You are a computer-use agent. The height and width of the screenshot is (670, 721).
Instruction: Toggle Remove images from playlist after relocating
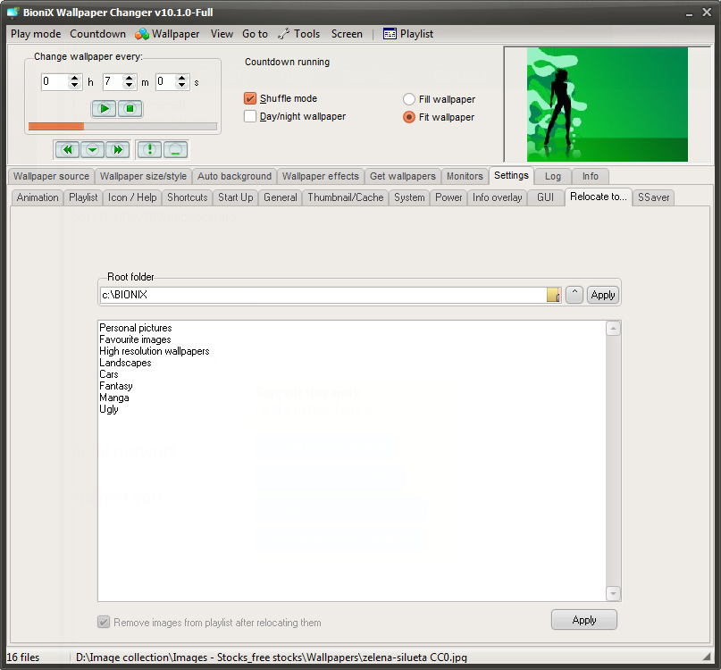coord(104,622)
